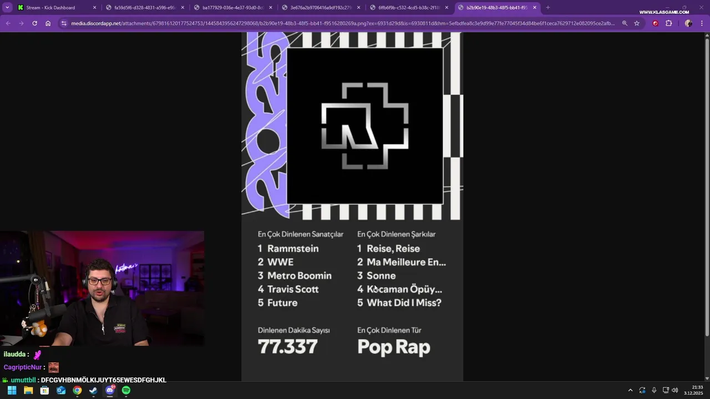Open the Extensions puzzle menu

[668, 23]
